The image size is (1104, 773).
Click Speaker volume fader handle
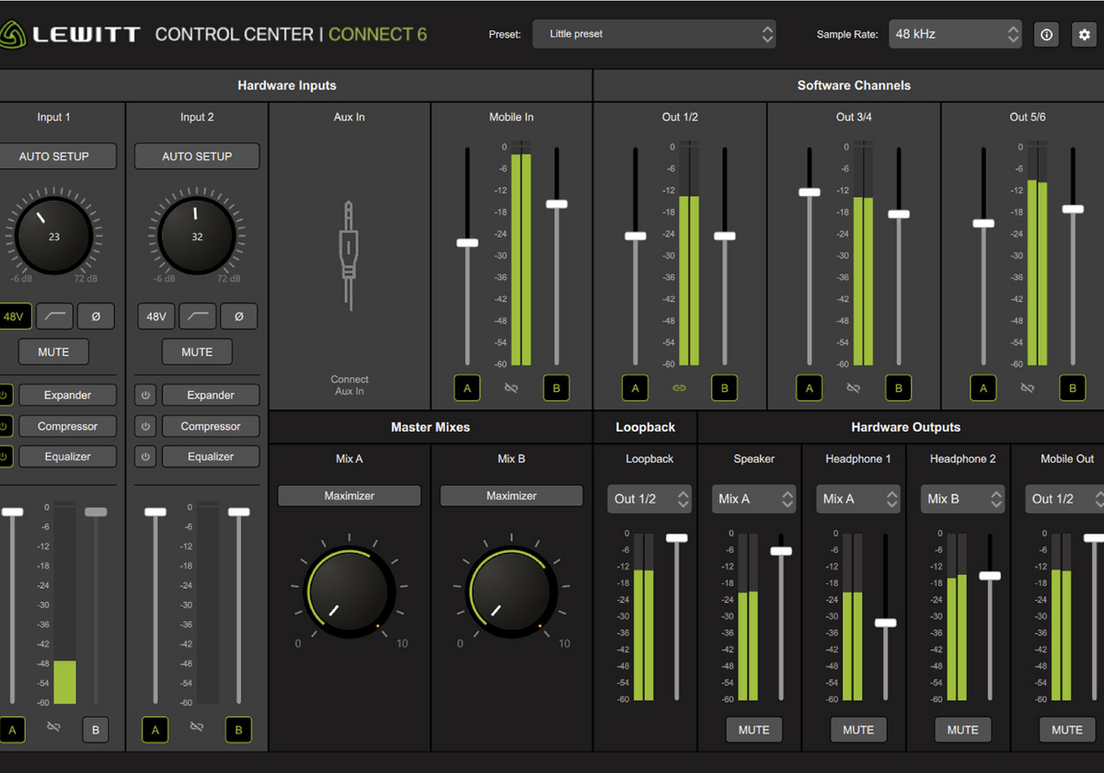pos(781,550)
